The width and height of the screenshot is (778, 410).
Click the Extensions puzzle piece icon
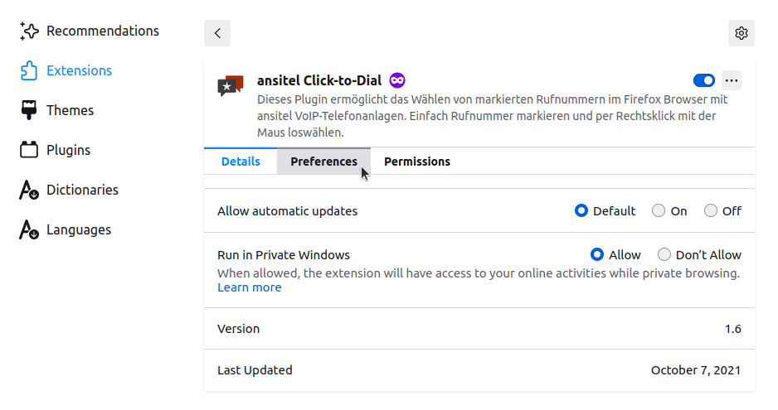[29, 71]
